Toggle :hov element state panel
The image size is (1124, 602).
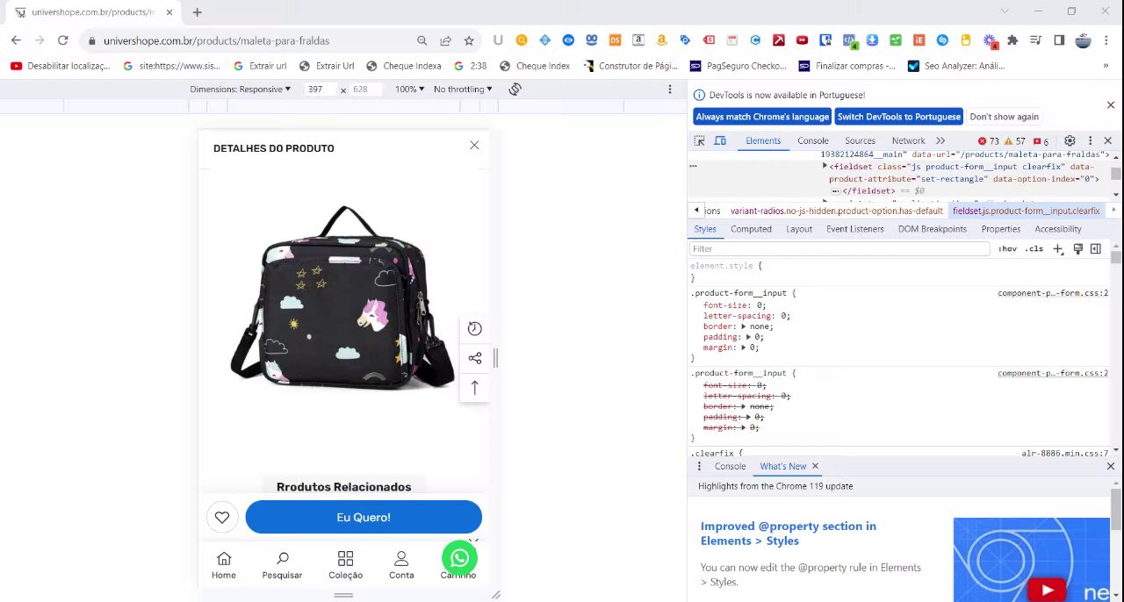tap(1007, 249)
